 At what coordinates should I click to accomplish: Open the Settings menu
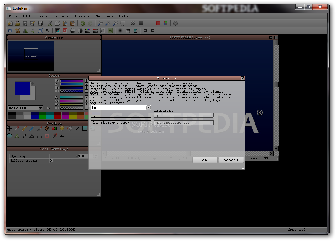coord(104,16)
